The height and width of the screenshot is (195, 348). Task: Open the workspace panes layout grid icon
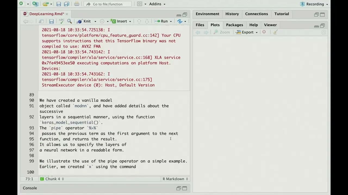(139, 4)
